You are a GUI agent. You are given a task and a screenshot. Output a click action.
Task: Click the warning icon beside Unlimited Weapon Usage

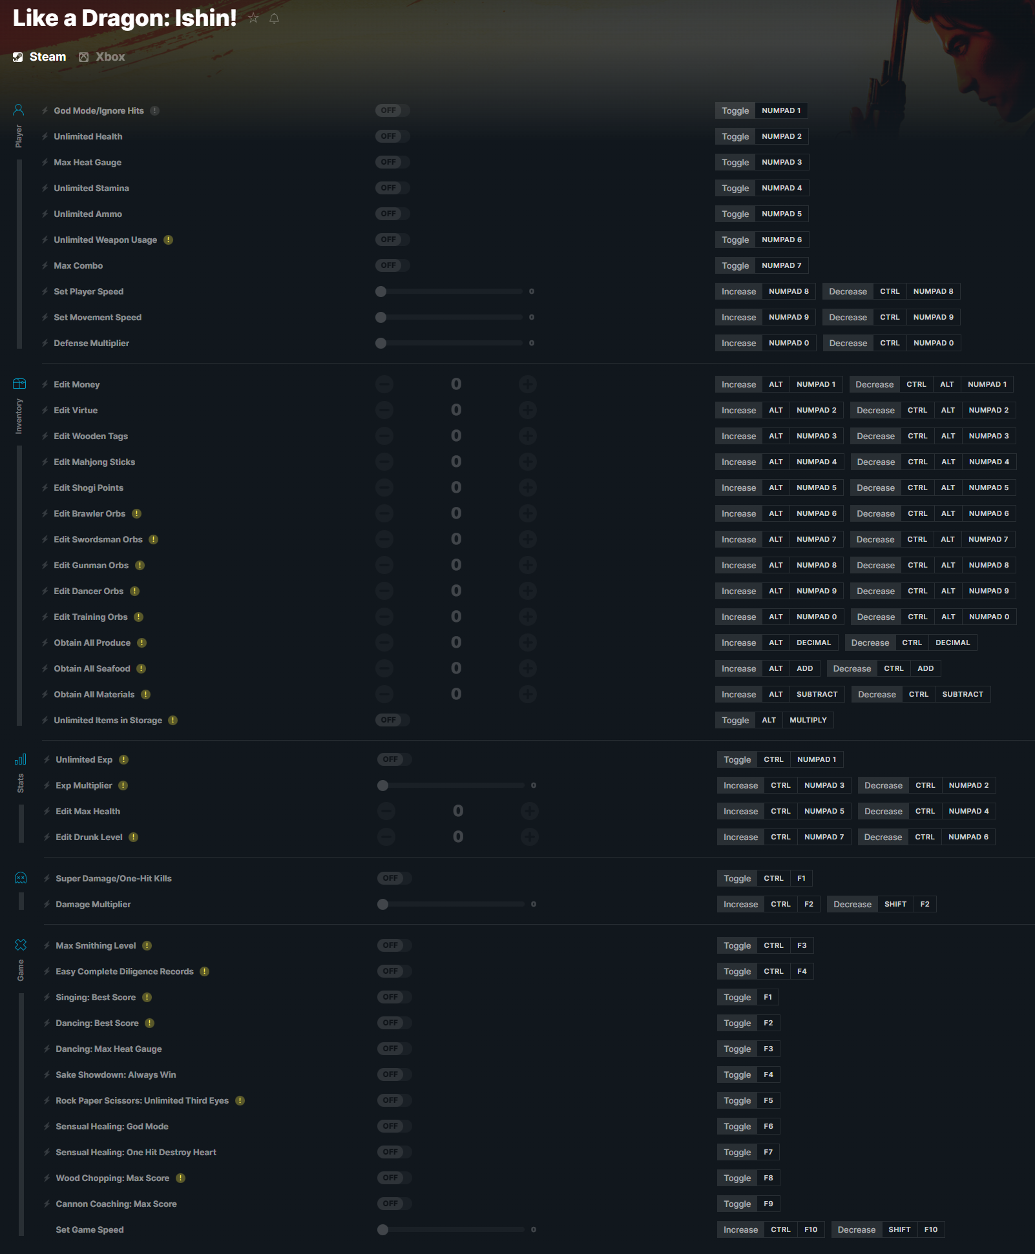point(168,240)
